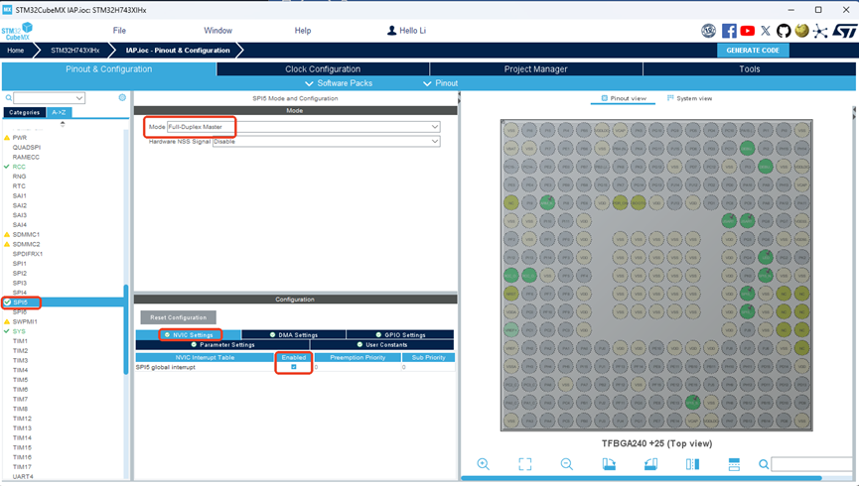Screen dimensions: 859x486
Task: Click the STM32CubeMX logo
Action: point(17,31)
